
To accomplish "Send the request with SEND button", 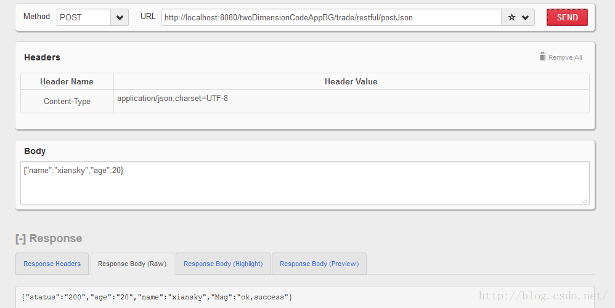I will pos(567,18).
